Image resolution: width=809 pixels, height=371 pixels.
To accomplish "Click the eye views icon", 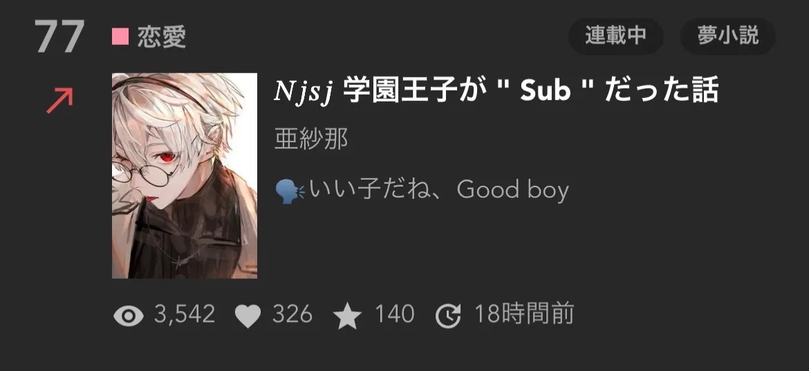I will pos(129,315).
